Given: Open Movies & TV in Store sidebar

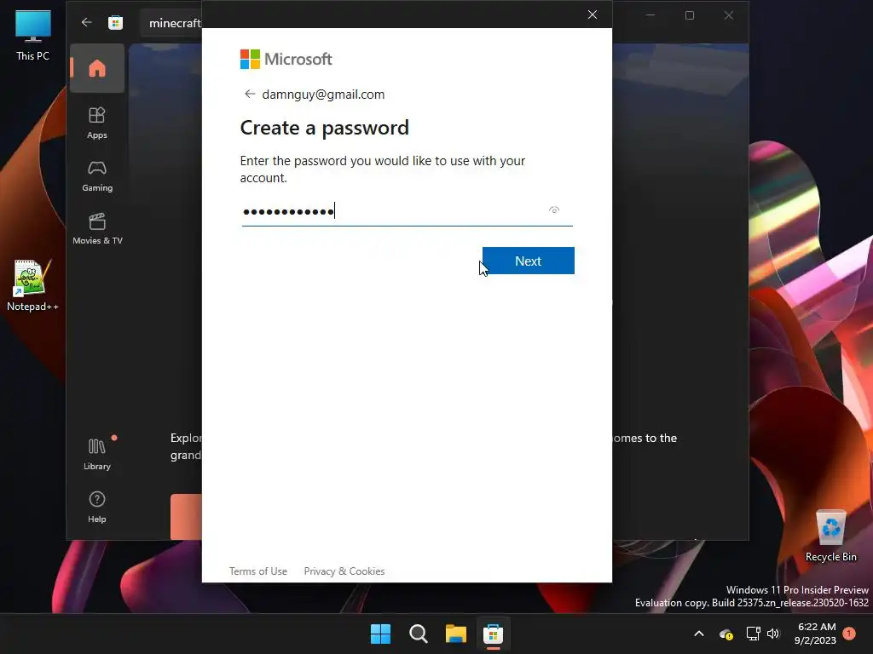Looking at the screenshot, I should [x=97, y=228].
